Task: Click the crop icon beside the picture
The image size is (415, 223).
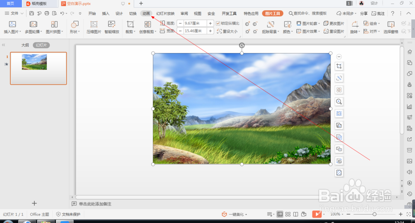Action: [x=339, y=66]
